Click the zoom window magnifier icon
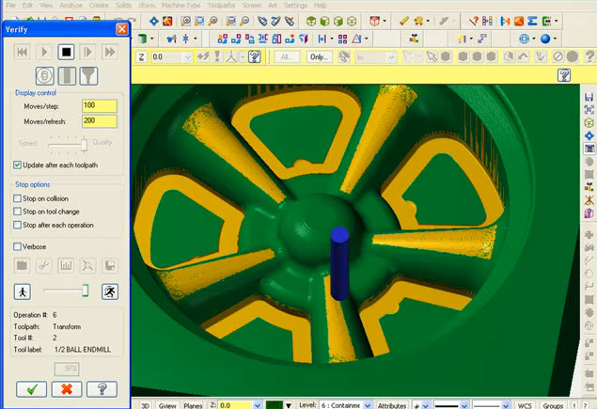The width and height of the screenshot is (597, 409). [x=185, y=21]
